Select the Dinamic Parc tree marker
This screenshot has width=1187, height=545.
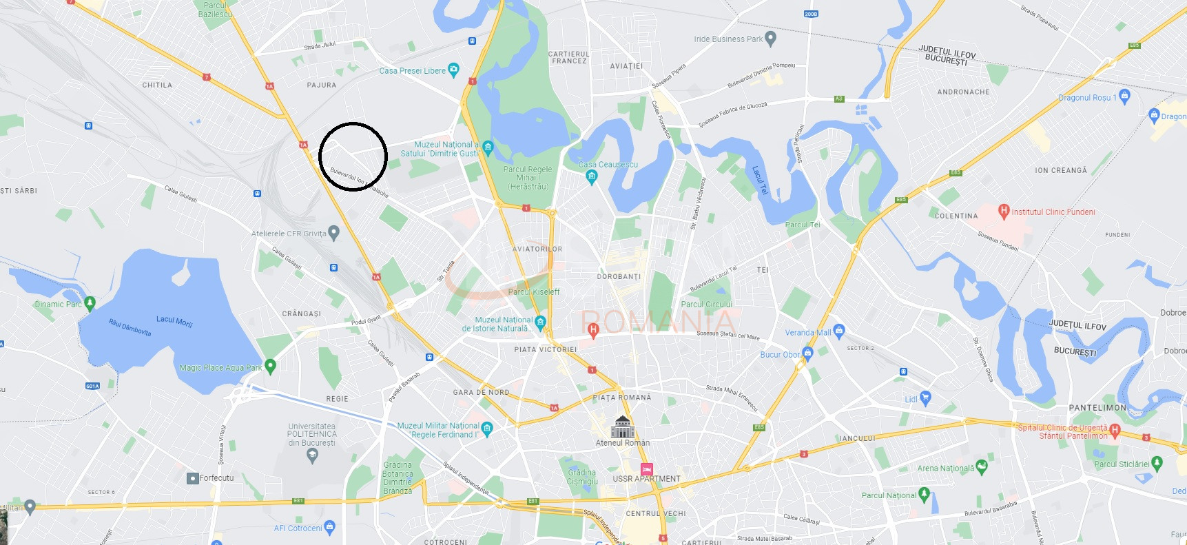click(90, 303)
